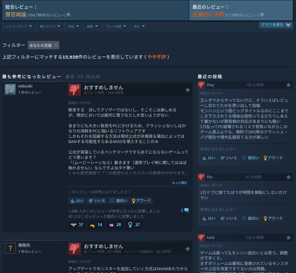Vote はい on mitsuki's review
Image resolution: width=296 pixels, height=273 pixels.
click(x=77, y=201)
